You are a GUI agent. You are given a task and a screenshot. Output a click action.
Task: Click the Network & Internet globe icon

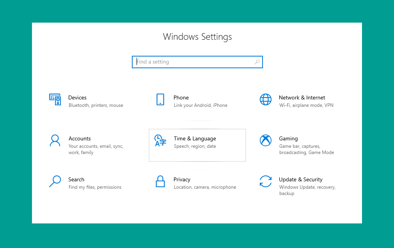pos(266,99)
